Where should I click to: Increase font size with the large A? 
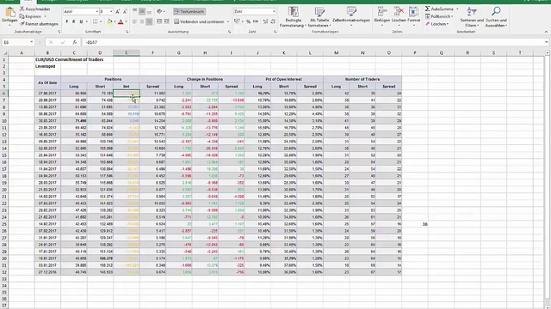click(x=118, y=11)
